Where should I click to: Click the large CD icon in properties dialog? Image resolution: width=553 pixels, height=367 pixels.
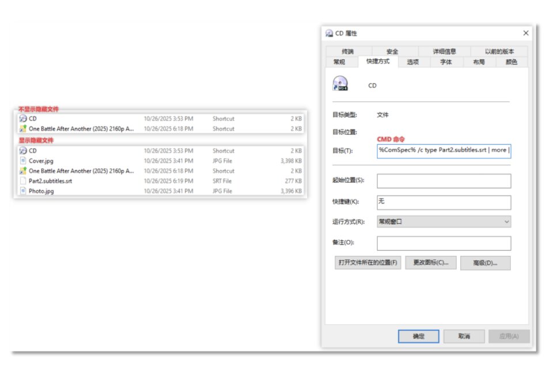tap(340, 84)
